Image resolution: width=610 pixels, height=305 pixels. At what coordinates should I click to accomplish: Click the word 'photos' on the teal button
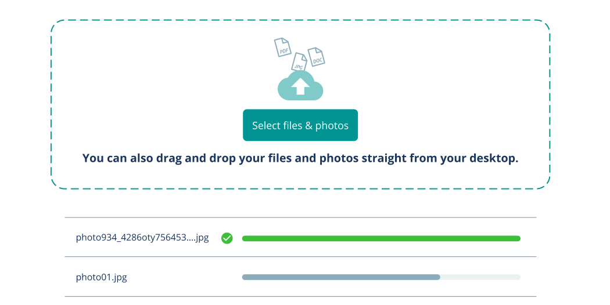(x=332, y=125)
